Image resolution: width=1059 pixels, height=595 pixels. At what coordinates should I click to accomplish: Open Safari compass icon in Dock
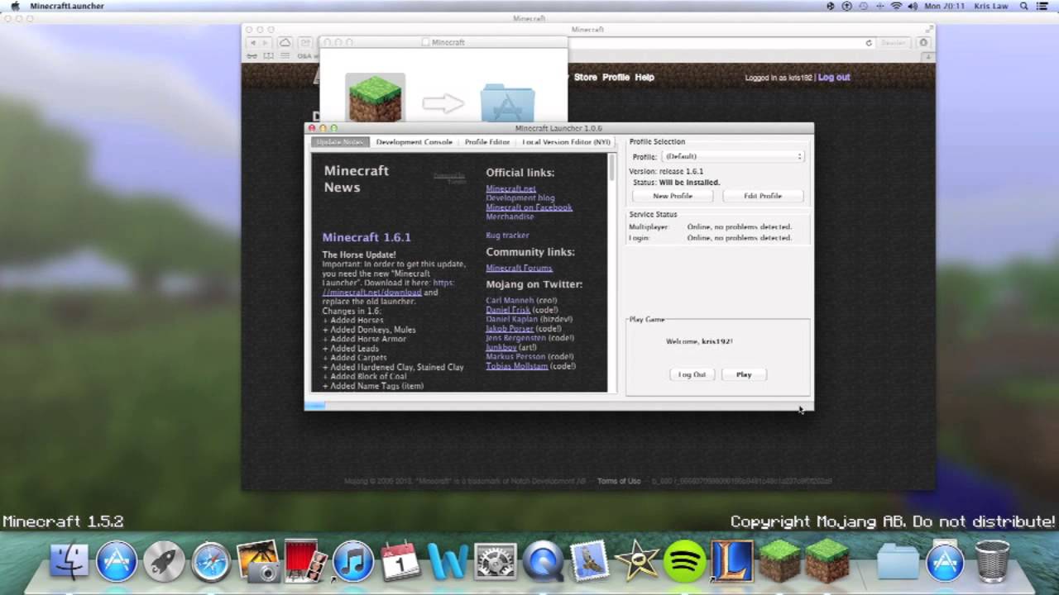pos(211,561)
